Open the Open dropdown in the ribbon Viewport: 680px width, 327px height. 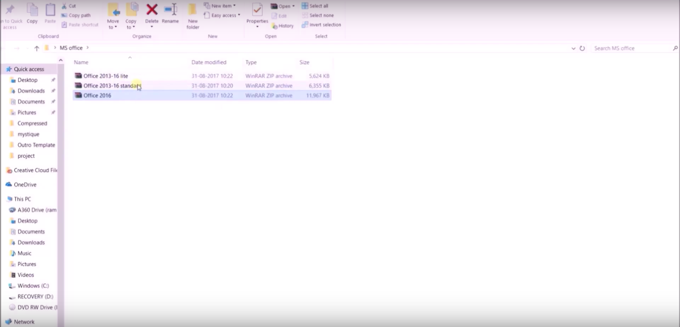point(282,6)
